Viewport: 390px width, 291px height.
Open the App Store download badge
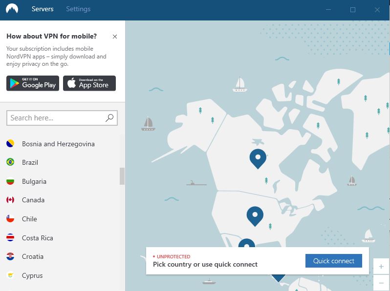89,83
